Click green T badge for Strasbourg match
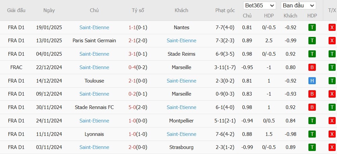The image size is (337, 154). tap(312, 147)
